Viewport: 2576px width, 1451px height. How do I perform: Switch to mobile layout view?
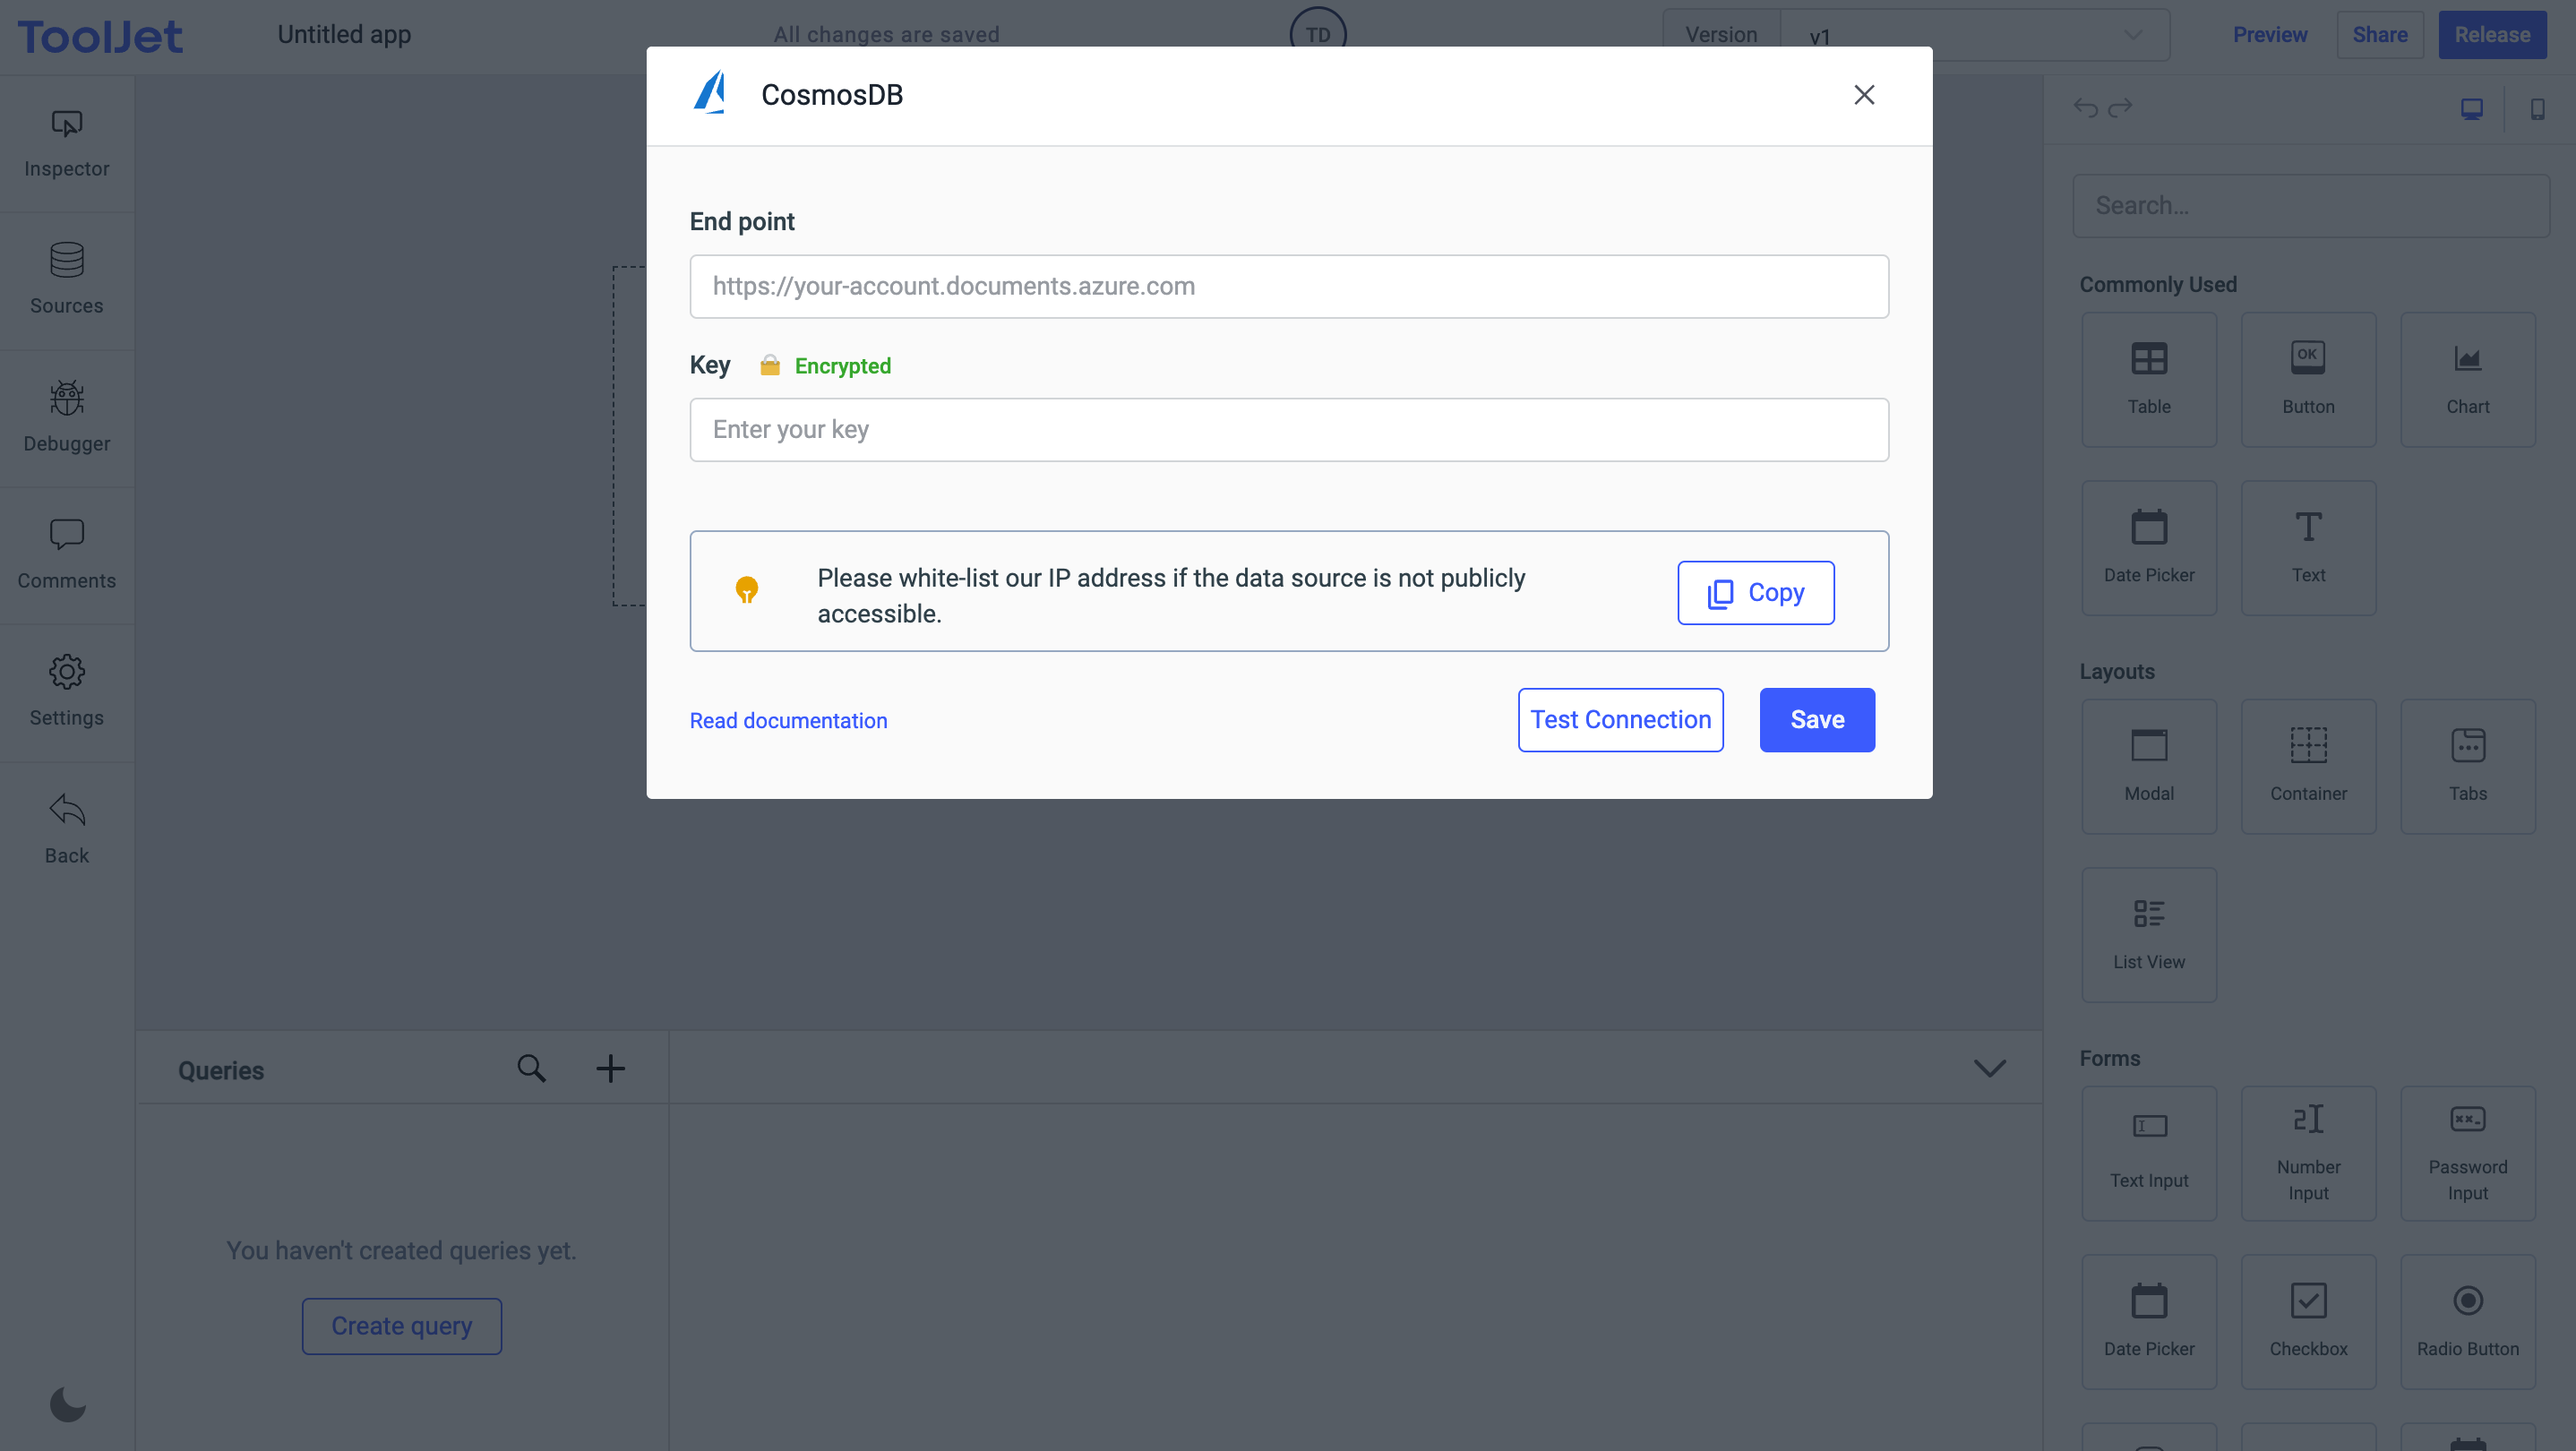click(2537, 108)
